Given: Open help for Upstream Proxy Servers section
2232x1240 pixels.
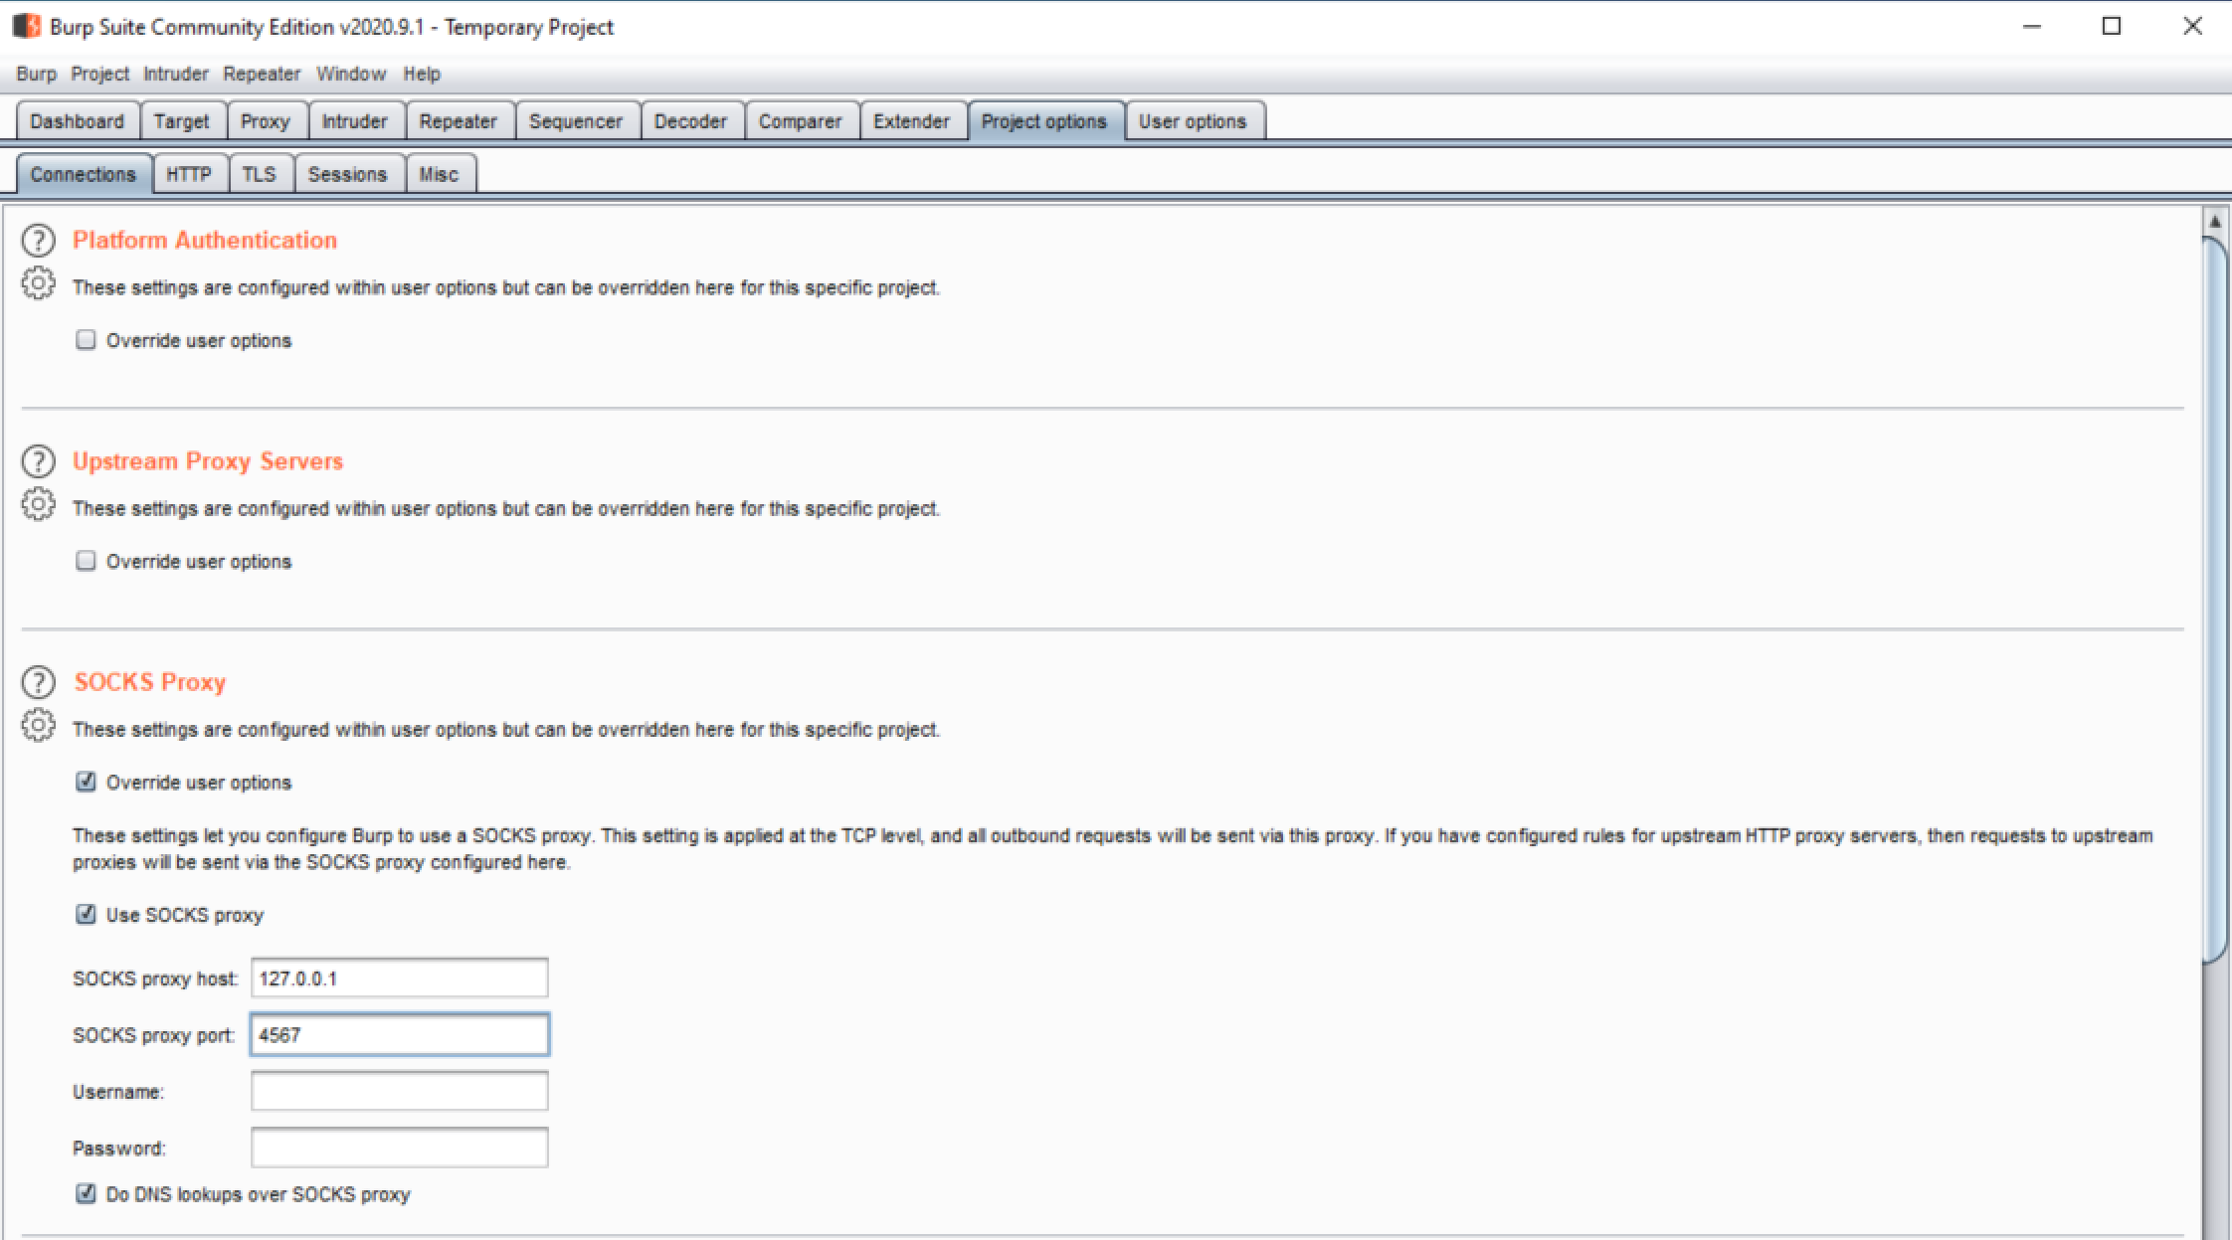Looking at the screenshot, I should point(38,461).
